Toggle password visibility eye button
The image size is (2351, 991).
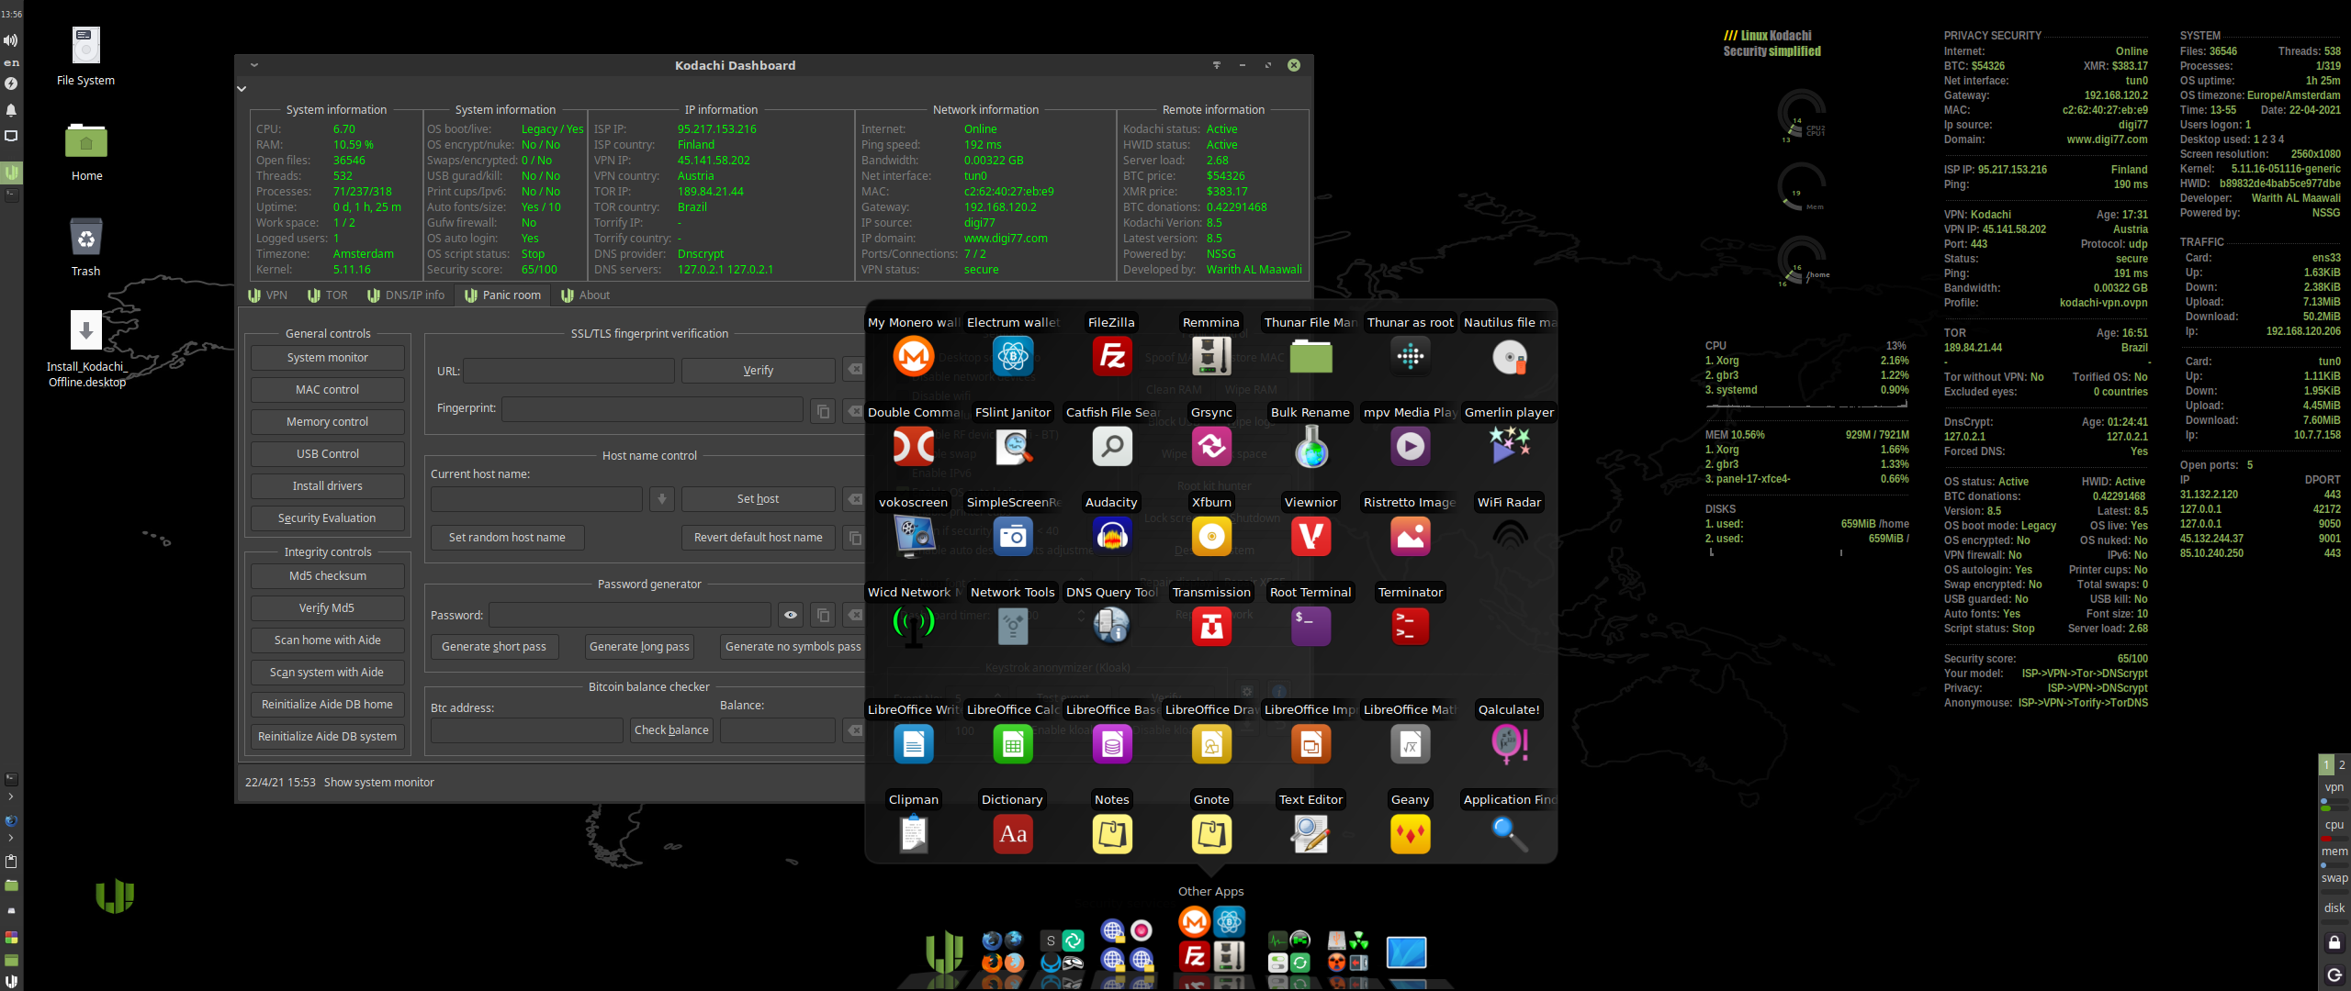(790, 615)
